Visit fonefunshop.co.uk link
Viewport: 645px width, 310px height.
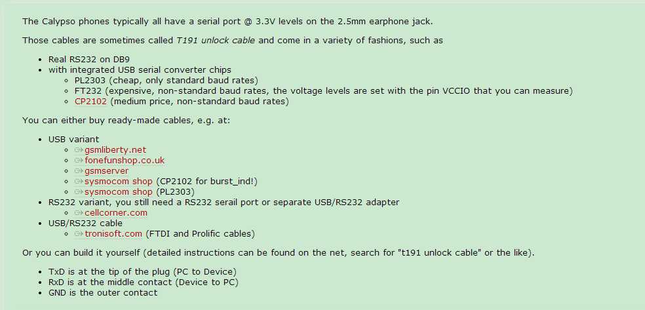[x=125, y=161]
